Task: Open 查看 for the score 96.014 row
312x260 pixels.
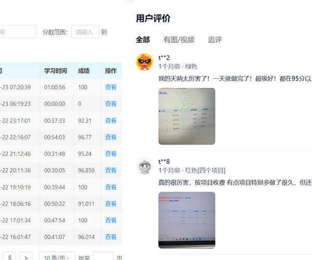Action: click(x=111, y=237)
